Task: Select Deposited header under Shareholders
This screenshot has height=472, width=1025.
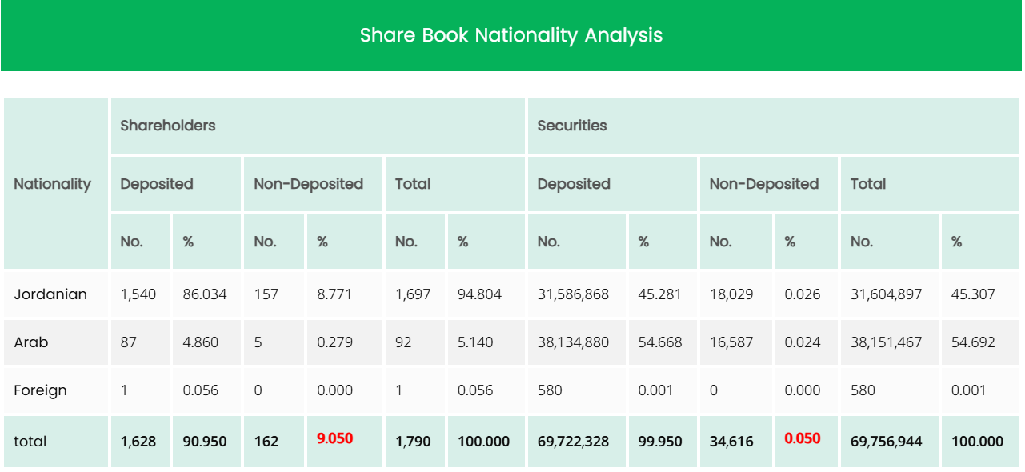Action: [x=157, y=184]
